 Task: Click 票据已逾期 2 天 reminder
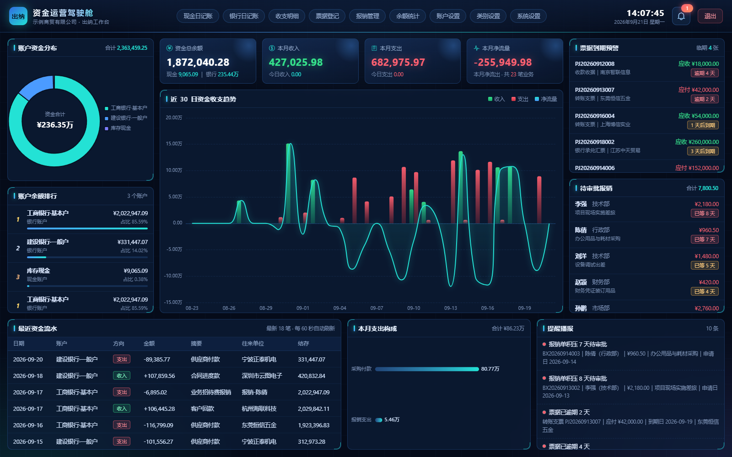(630, 421)
